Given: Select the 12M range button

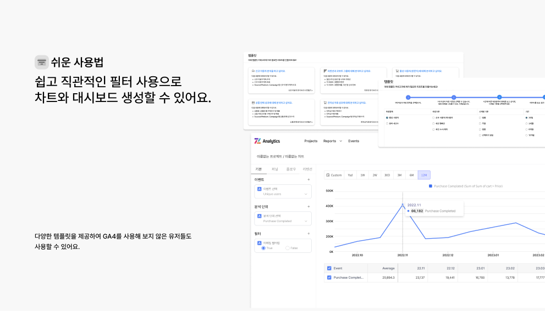Looking at the screenshot, I should pos(424,175).
